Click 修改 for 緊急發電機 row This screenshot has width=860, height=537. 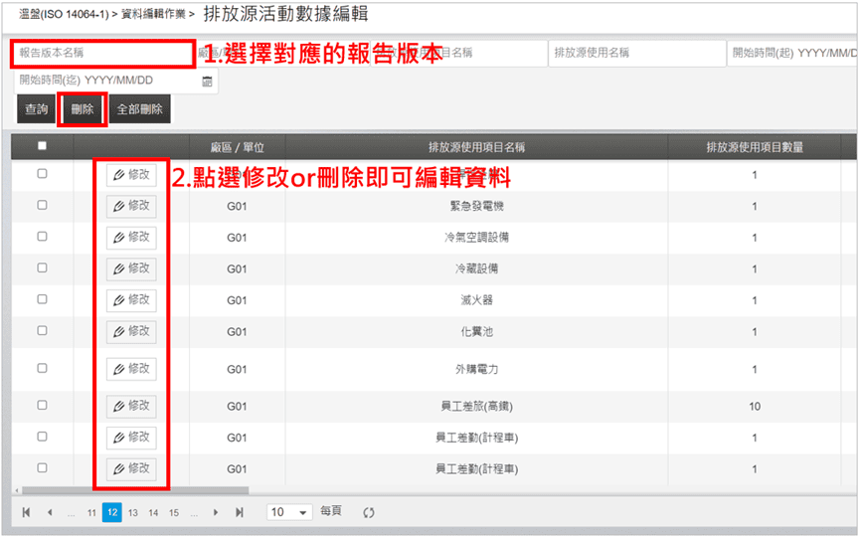(x=131, y=206)
